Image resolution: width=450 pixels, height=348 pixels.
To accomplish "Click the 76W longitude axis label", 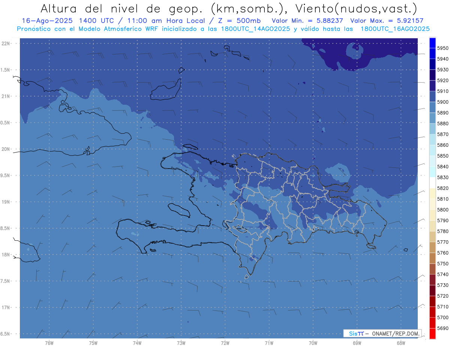I will (49, 342).
